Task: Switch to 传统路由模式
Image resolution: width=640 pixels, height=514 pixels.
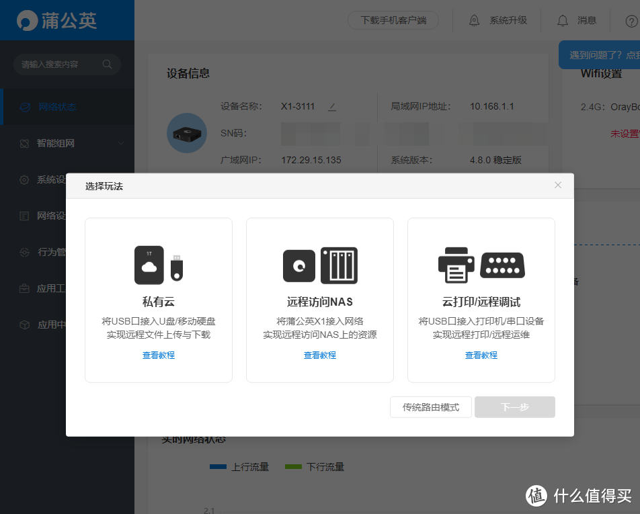Action: click(x=430, y=406)
